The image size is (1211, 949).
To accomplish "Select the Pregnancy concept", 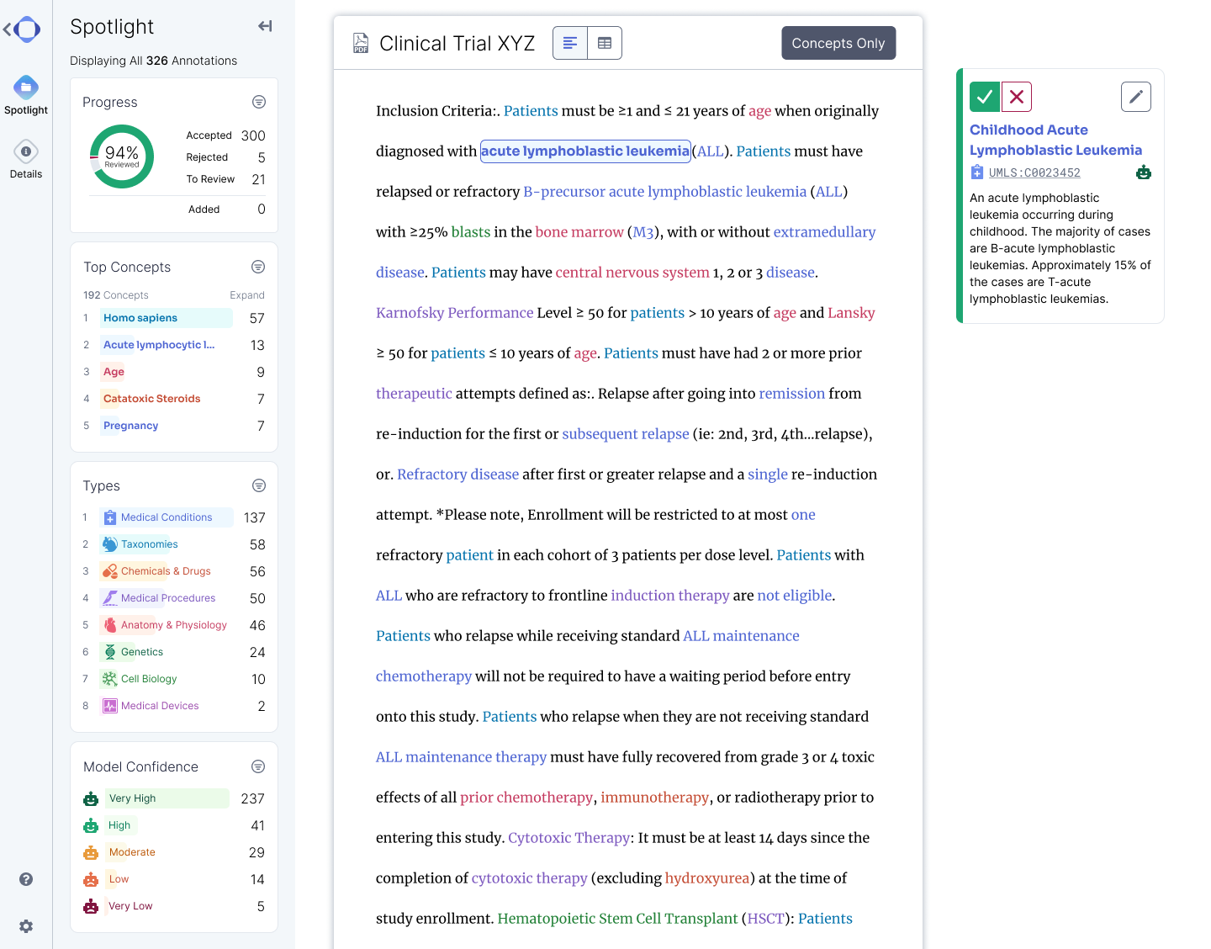I will click(x=131, y=426).
